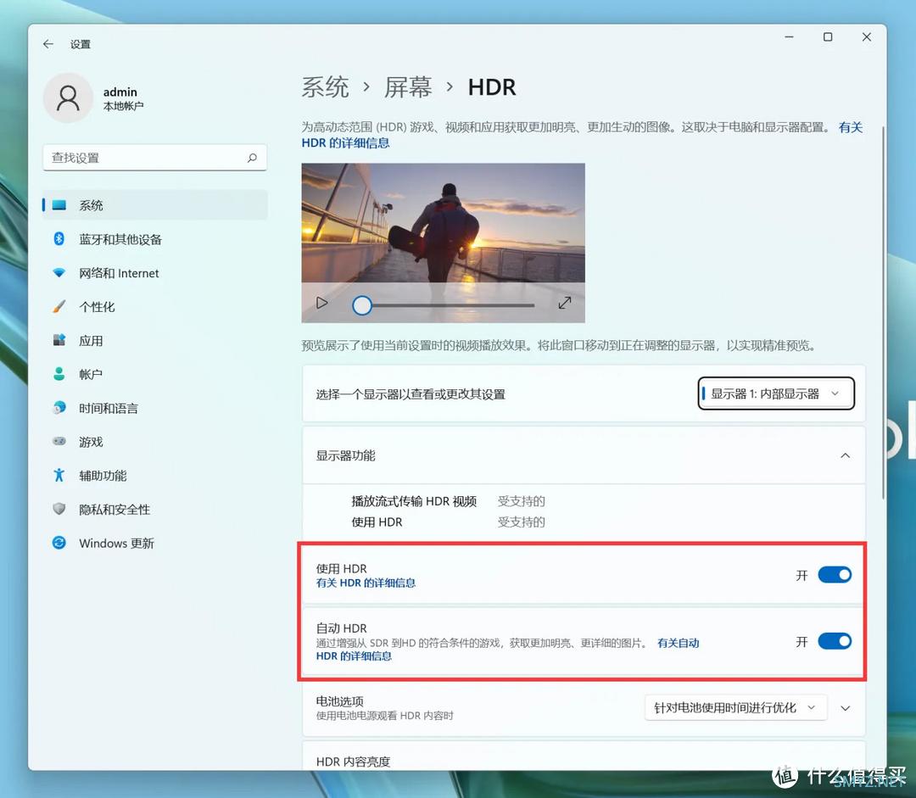Go back with the arrow icon
The height and width of the screenshot is (798, 916).
(47, 44)
